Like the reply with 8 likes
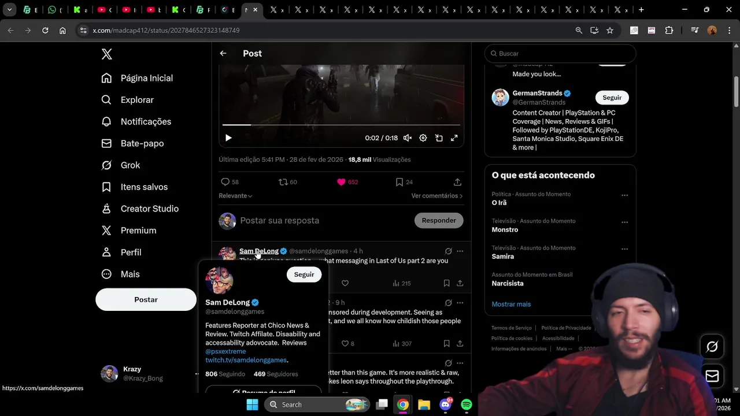The height and width of the screenshot is (416, 740). (347, 343)
